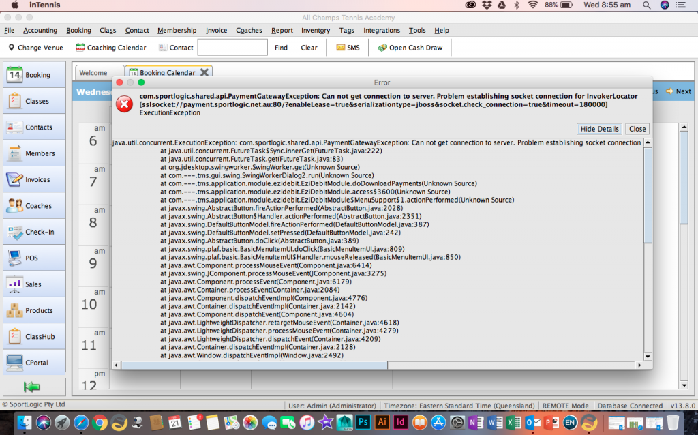Open the Members sidebar module
The image size is (698, 435).
[x=34, y=153]
